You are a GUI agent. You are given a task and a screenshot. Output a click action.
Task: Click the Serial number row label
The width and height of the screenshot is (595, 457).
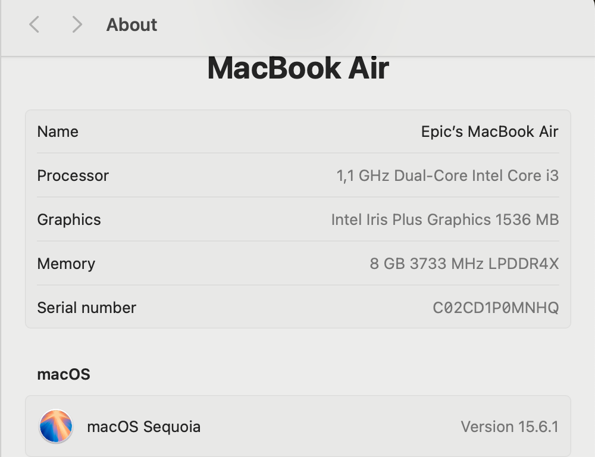point(86,308)
